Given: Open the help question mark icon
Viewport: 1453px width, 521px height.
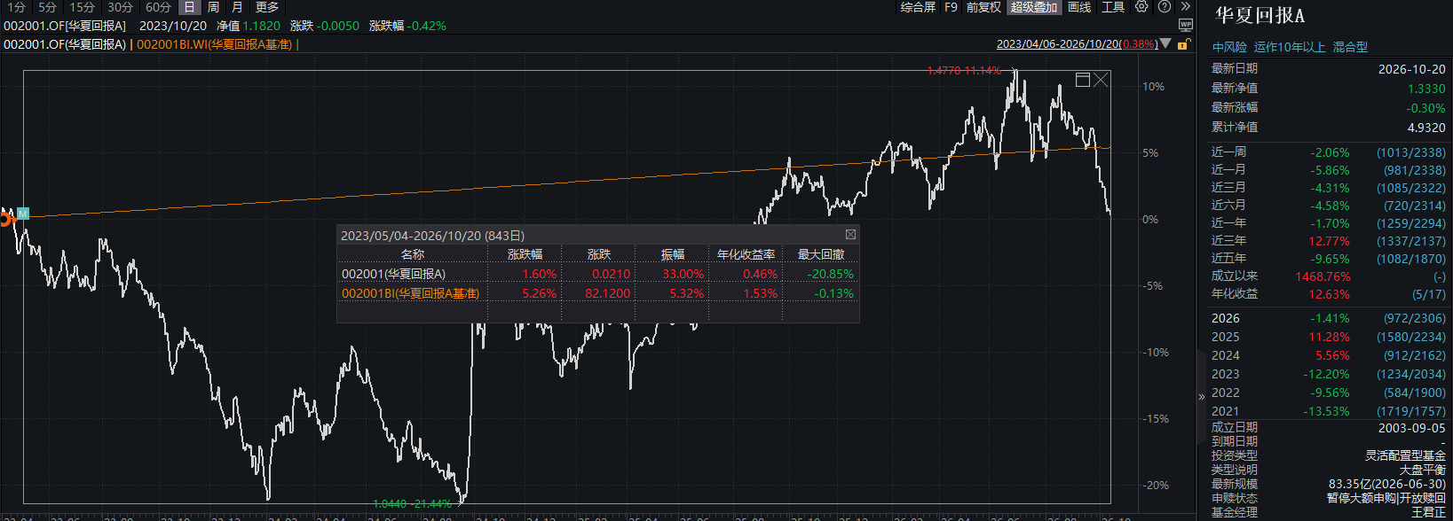Looking at the screenshot, I should point(1165,7).
